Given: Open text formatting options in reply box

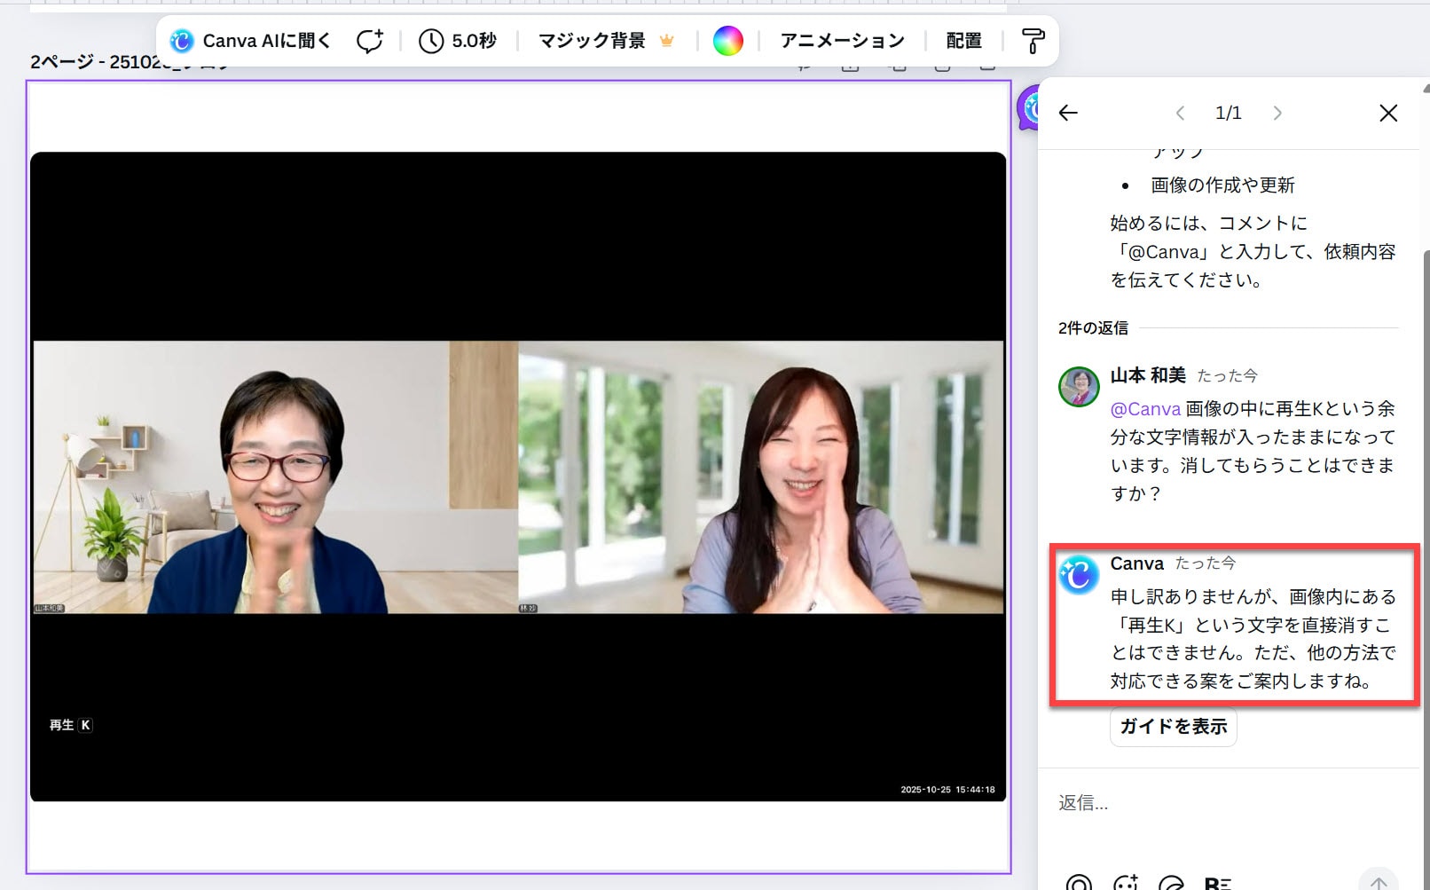Looking at the screenshot, I should (1218, 883).
